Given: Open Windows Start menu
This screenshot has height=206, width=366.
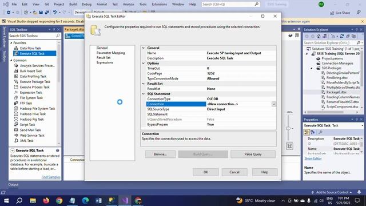Looking at the screenshot, I should pyautogui.click(x=6, y=201).
